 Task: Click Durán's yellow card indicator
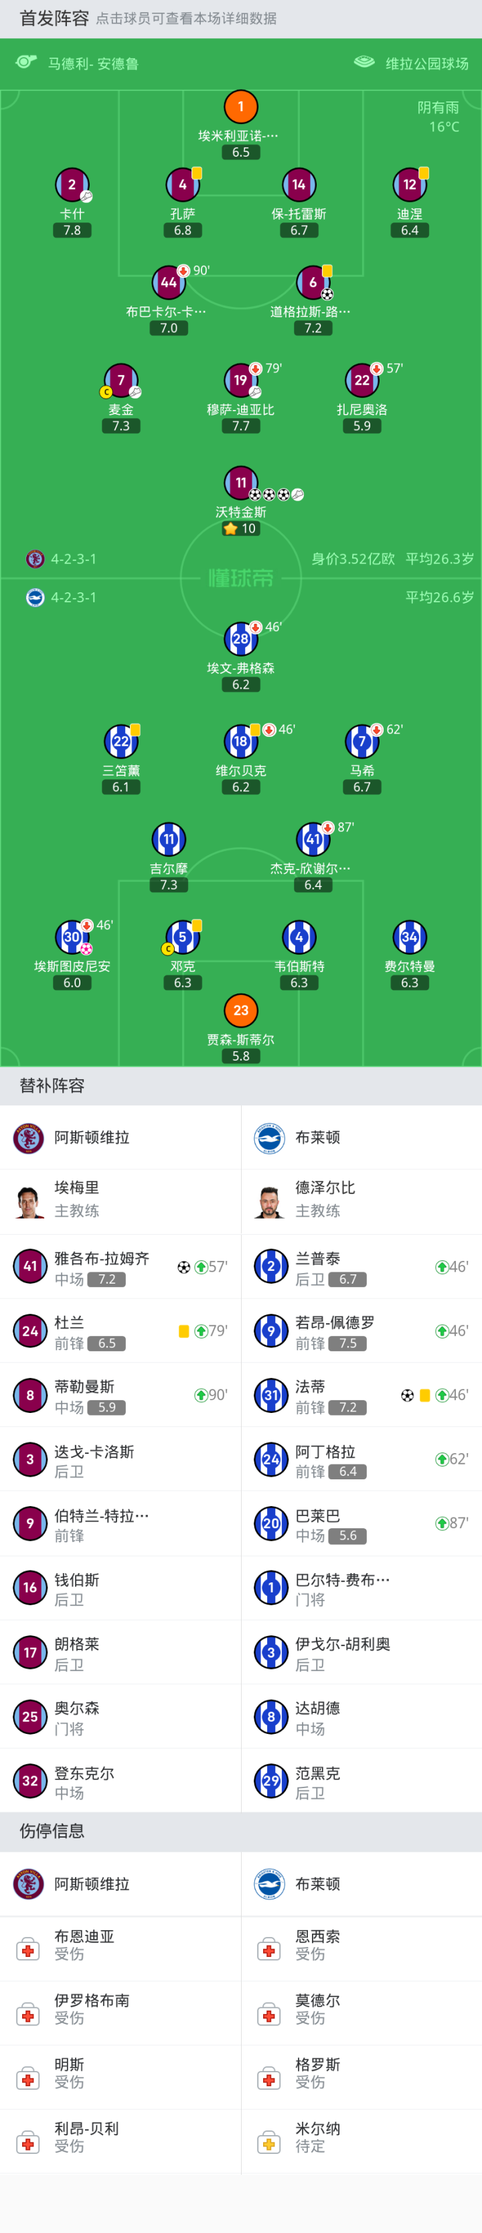184,1331
